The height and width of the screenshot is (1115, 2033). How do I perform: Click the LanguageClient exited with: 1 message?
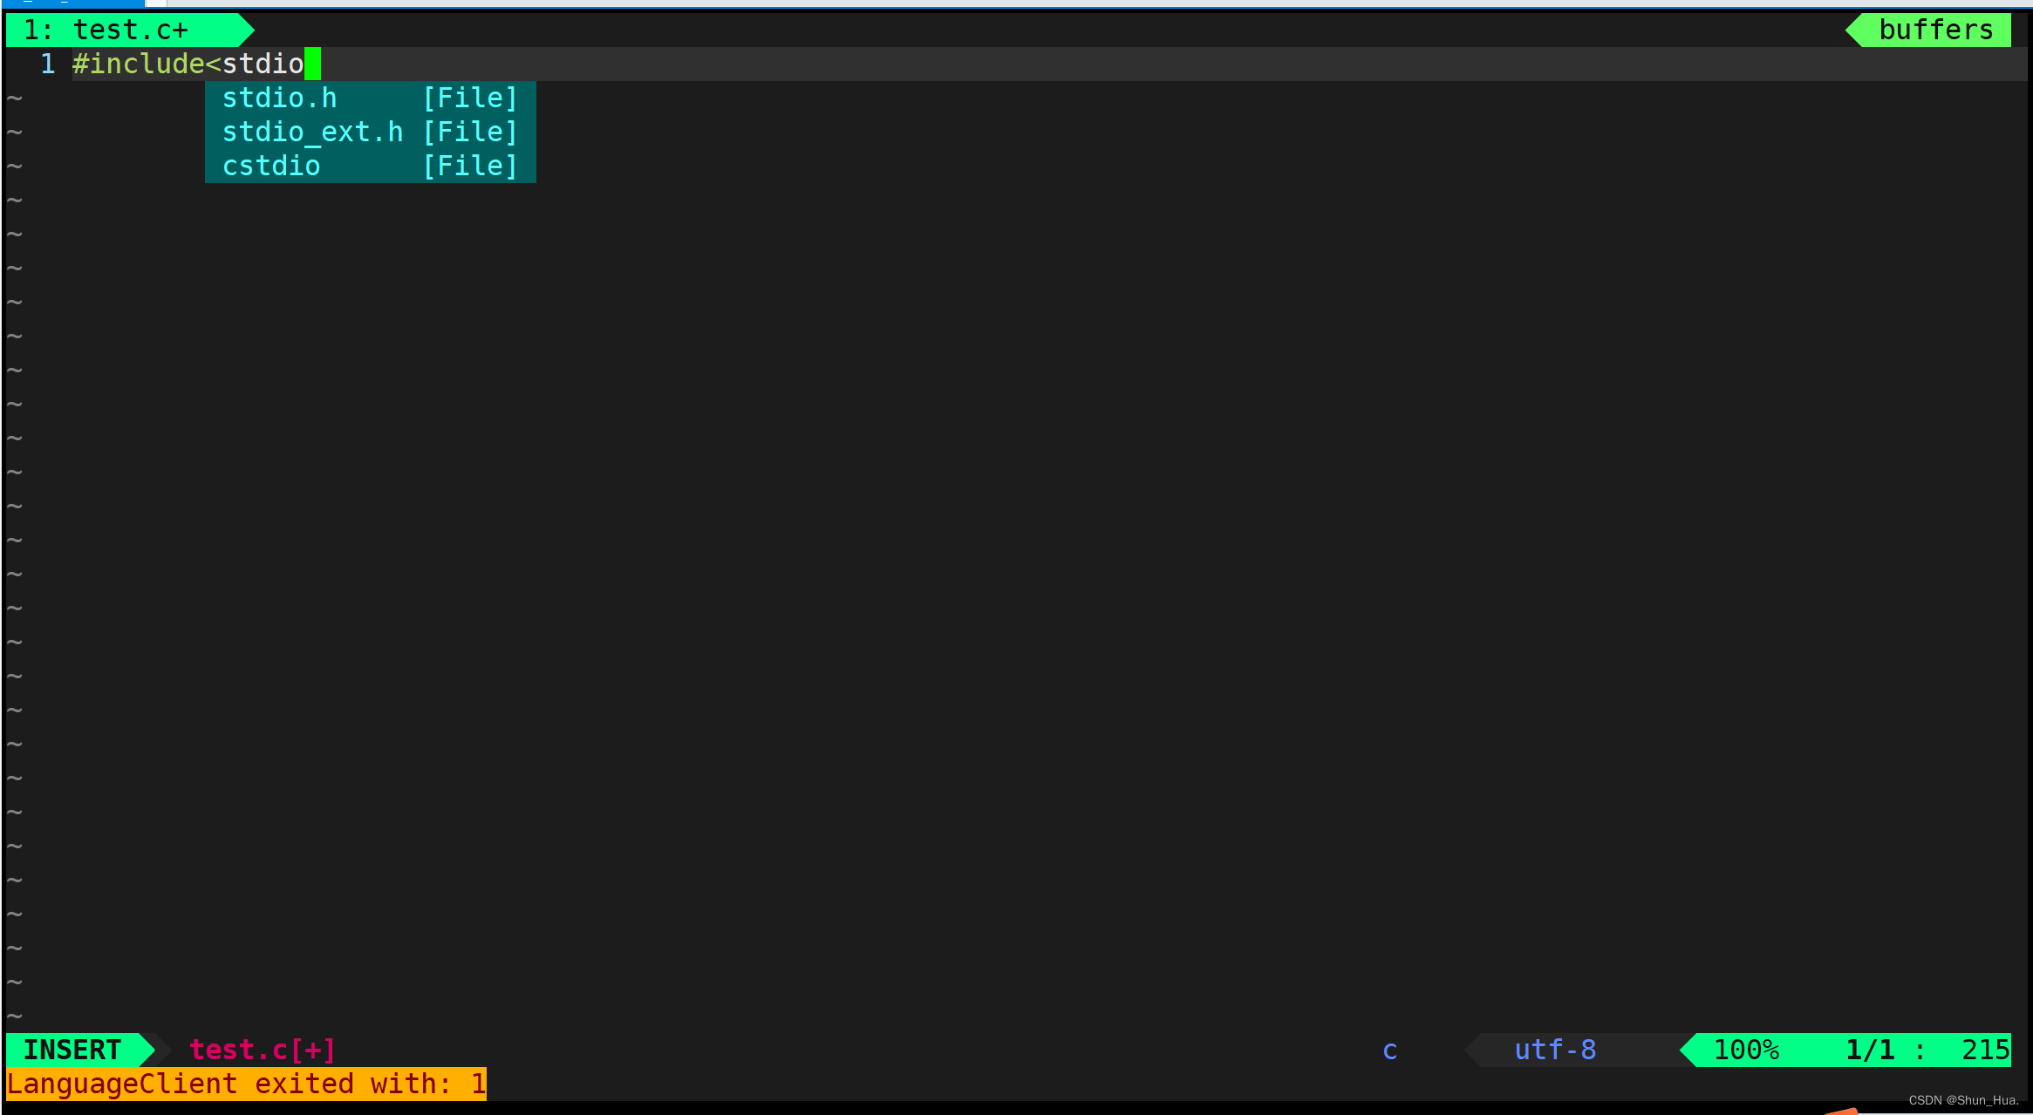[246, 1084]
